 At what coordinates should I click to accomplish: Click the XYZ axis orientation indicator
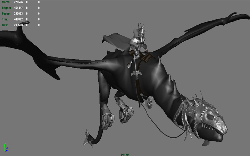tap(6, 147)
